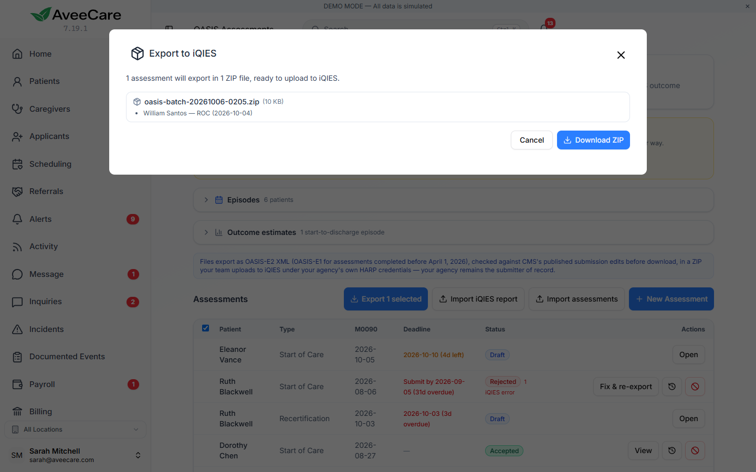Open the All Locations dropdown

point(76,430)
